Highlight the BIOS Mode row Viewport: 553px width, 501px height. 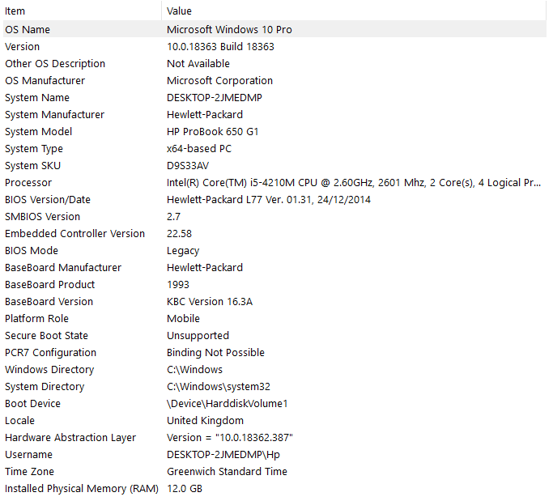[x=32, y=250]
